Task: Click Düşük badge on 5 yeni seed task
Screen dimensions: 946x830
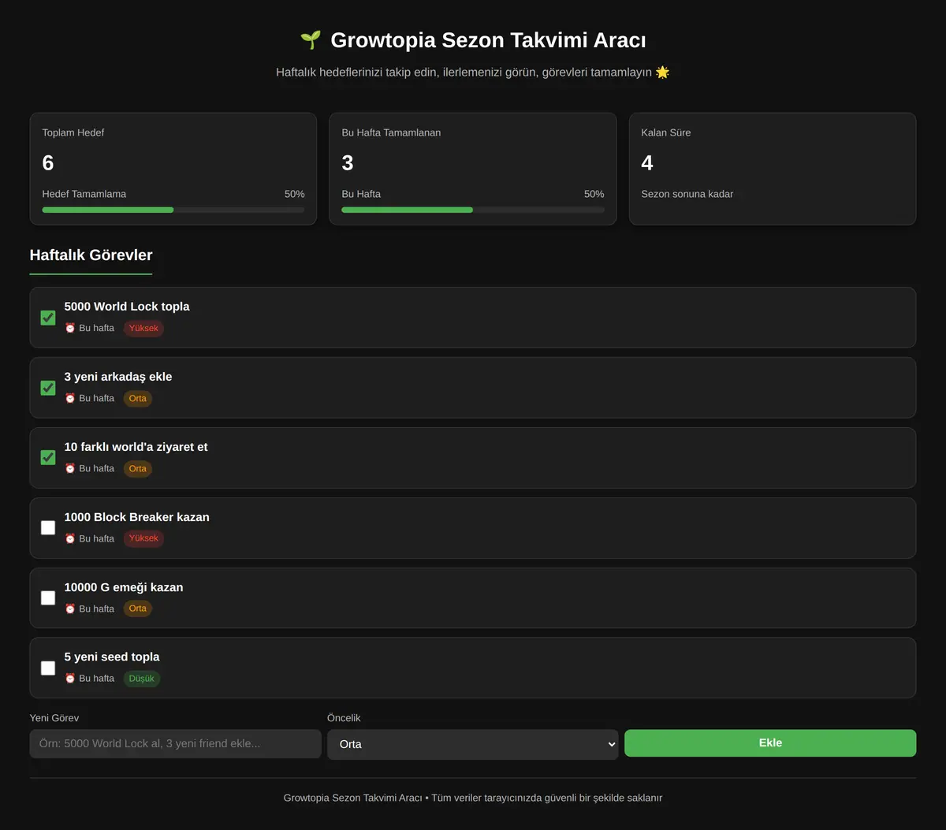Action: pos(142,678)
